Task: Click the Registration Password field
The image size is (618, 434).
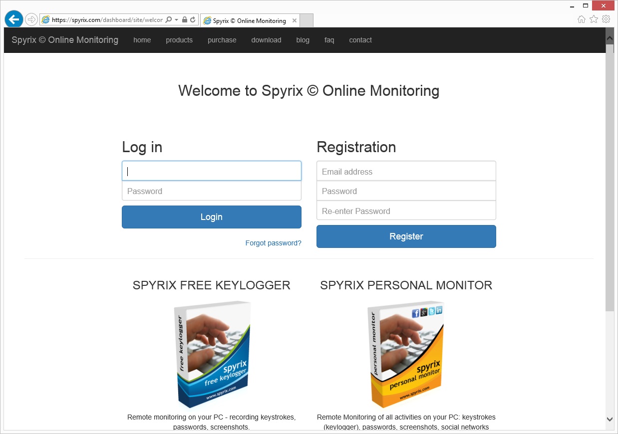Action: coord(406,191)
